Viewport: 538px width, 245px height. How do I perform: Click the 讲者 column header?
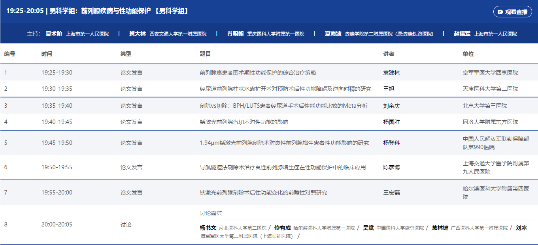[389, 54]
